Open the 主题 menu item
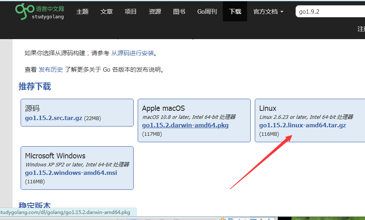The image size is (365, 220). [x=82, y=12]
